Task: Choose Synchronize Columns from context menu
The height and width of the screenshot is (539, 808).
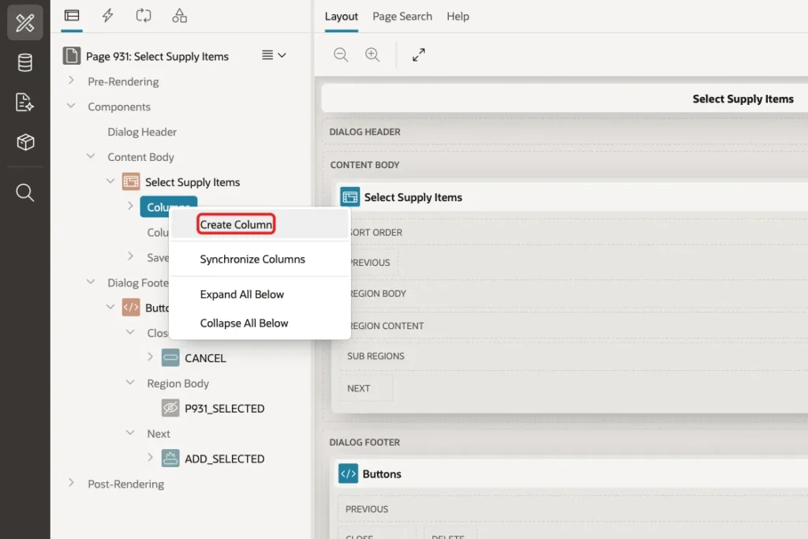Action: click(252, 259)
